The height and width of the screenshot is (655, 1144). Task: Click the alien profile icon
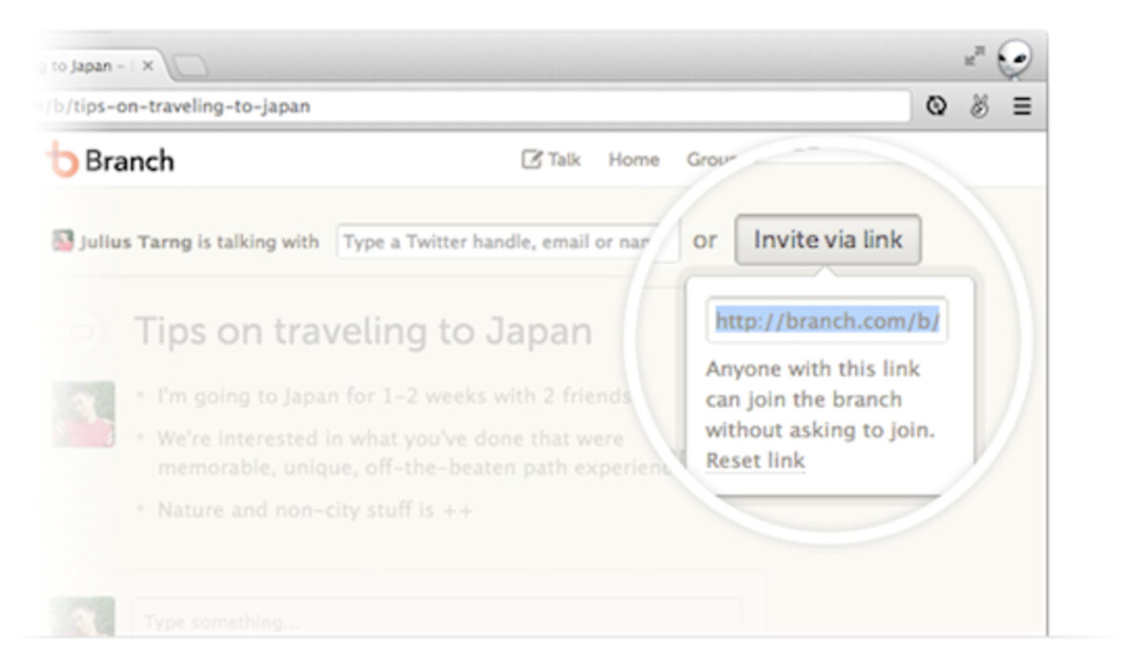coord(1013,62)
